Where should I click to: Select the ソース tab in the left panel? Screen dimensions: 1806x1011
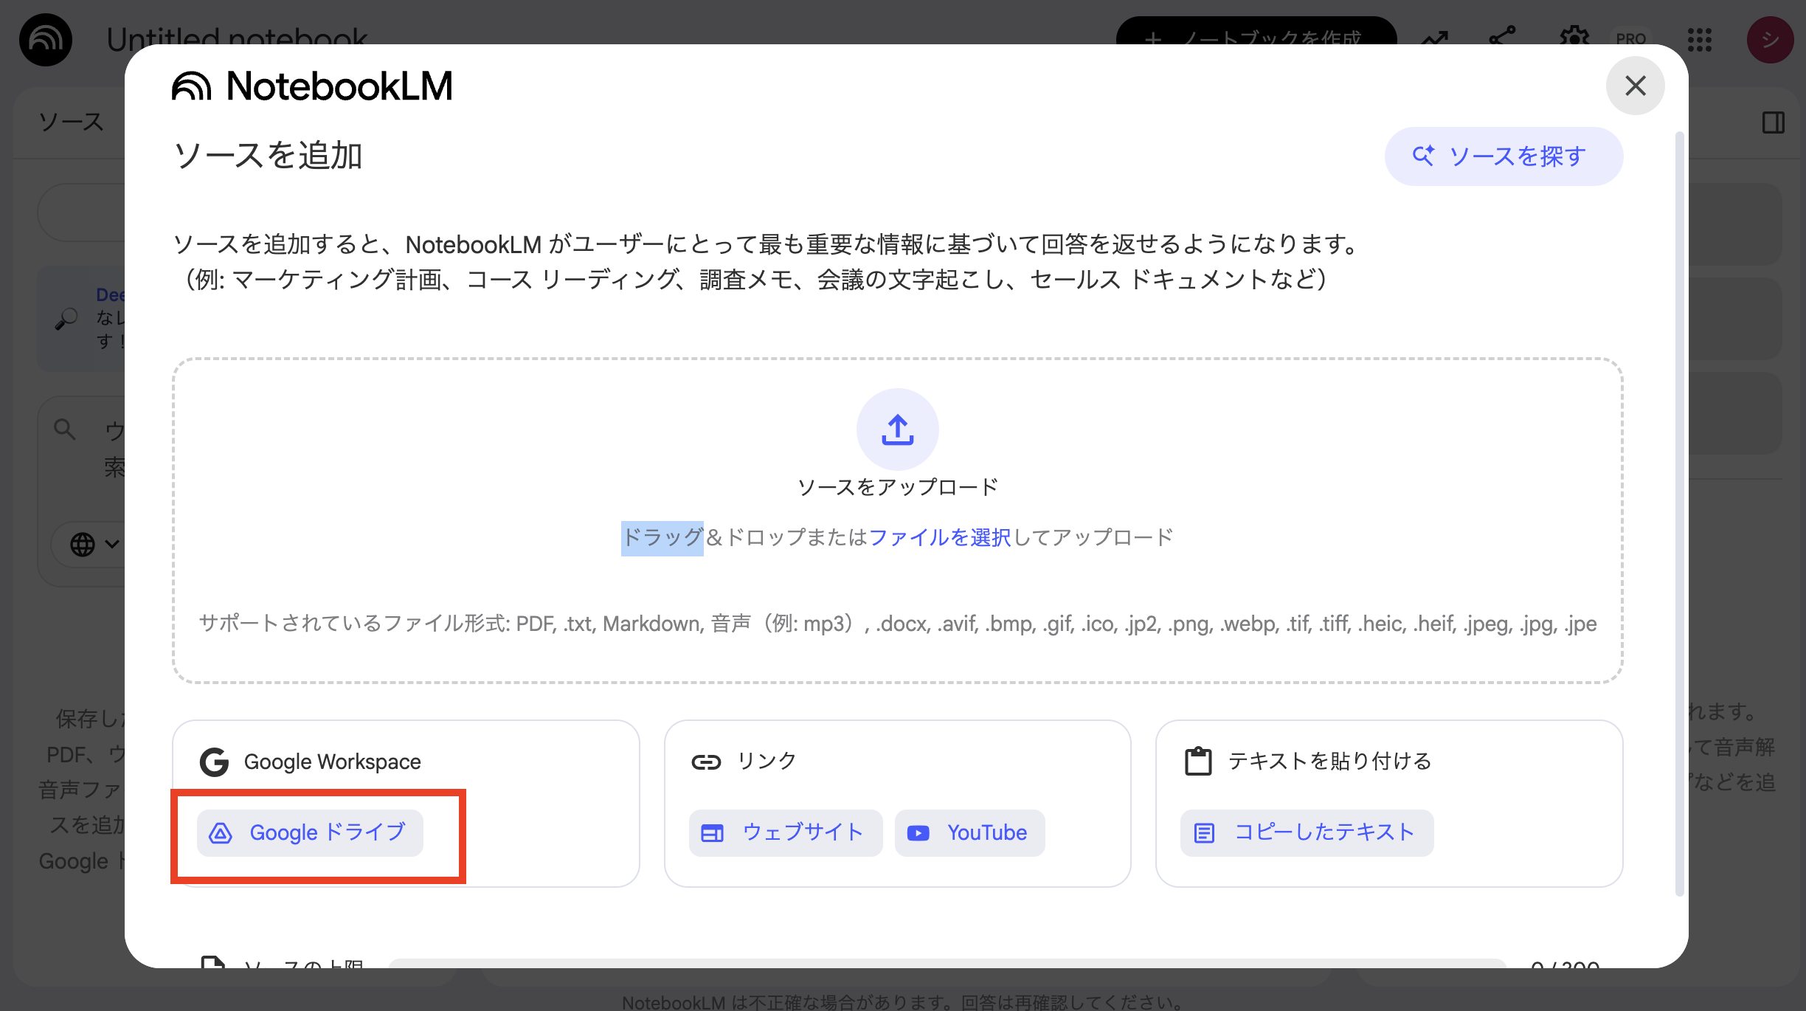(x=71, y=122)
